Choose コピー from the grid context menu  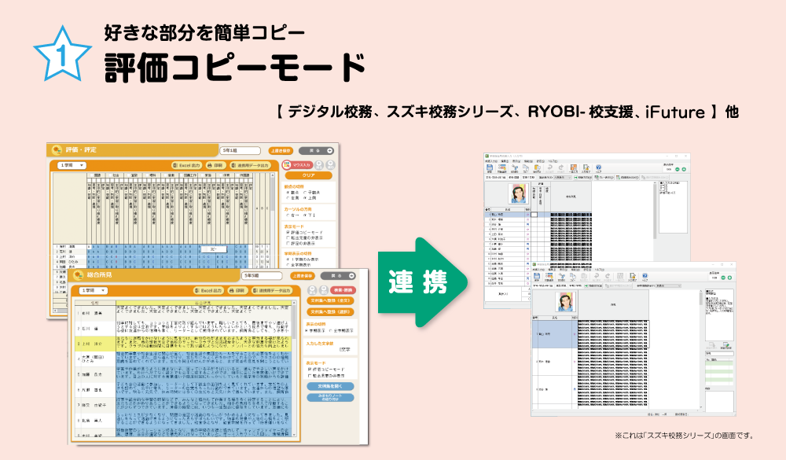click(214, 248)
